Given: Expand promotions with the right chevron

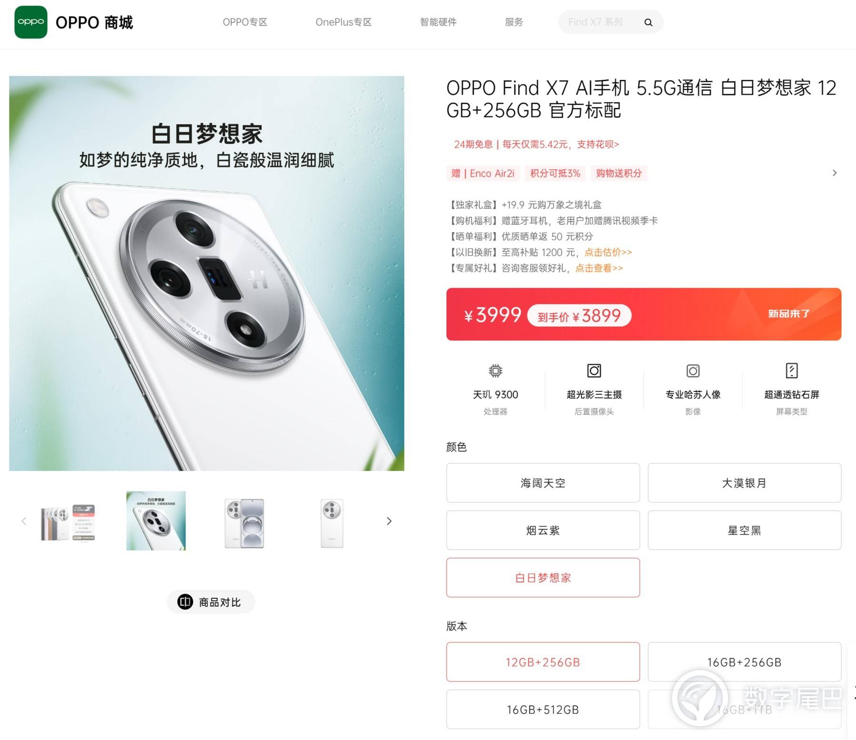Looking at the screenshot, I should tap(835, 173).
